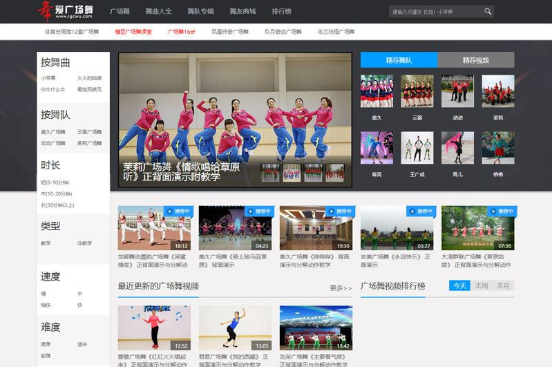Viewport: 552px width, 367px height.
Task: Open the red 糖豆广场舞课堂 link
Action: pyautogui.click(x=133, y=32)
